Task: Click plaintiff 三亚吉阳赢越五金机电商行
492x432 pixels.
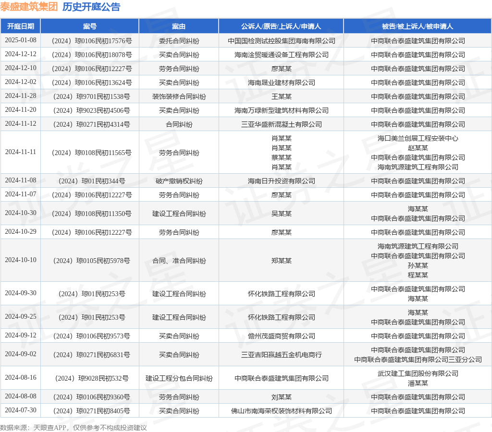Action: pyautogui.click(x=282, y=355)
